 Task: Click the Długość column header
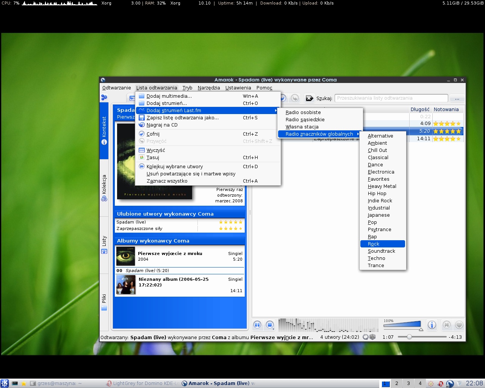[420, 110]
